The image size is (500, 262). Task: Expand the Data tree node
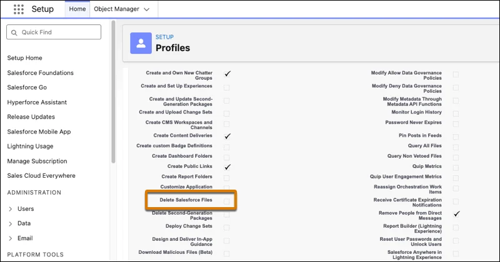[x=11, y=223]
